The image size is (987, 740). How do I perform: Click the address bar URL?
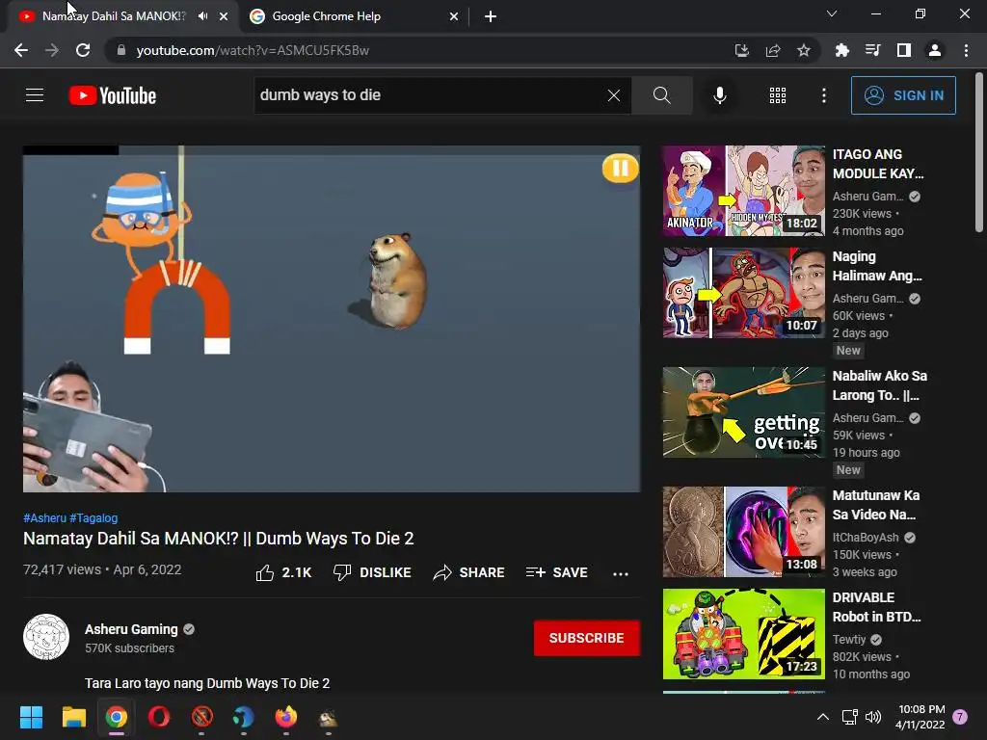point(253,50)
